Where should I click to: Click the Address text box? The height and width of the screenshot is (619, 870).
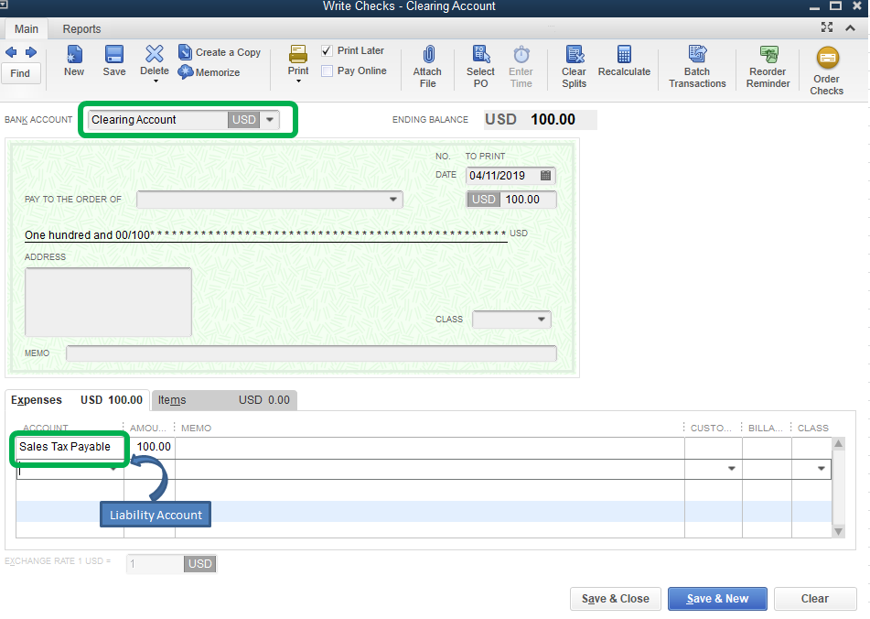108,302
